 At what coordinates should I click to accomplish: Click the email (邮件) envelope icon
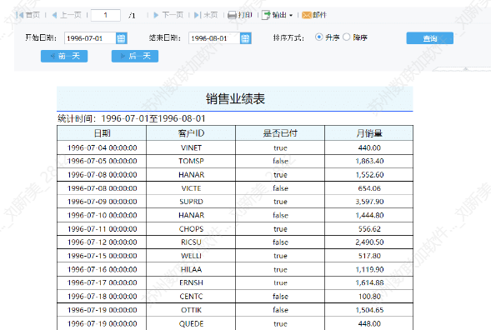point(306,15)
